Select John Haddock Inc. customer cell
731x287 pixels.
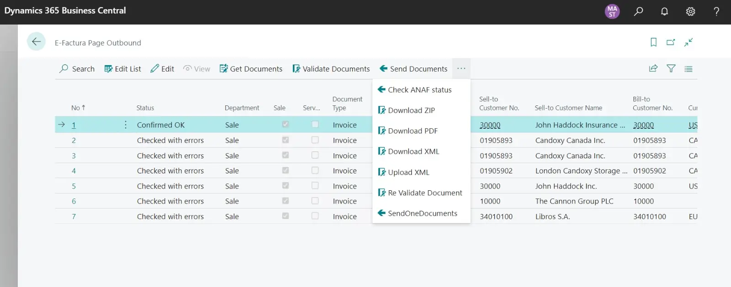click(566, 186)
